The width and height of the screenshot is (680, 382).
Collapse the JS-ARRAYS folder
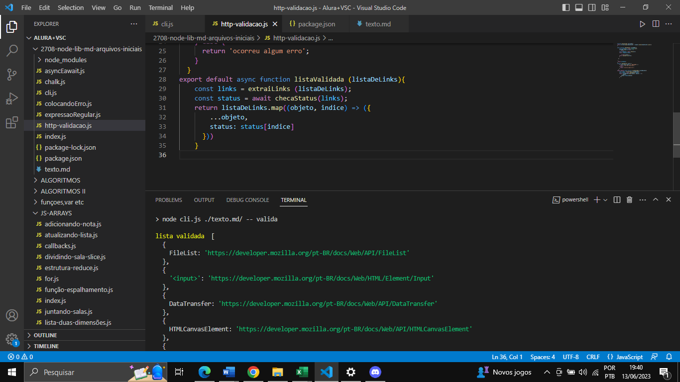point(85,213)
